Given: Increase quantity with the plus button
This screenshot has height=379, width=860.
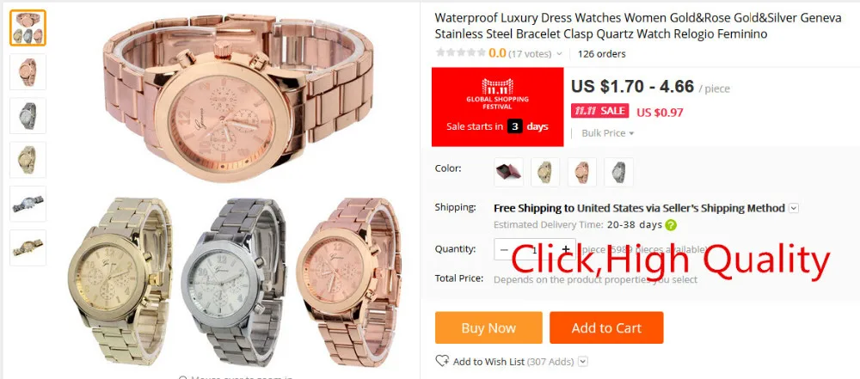Looking at the screenshot, I should [x=566, y=249].
